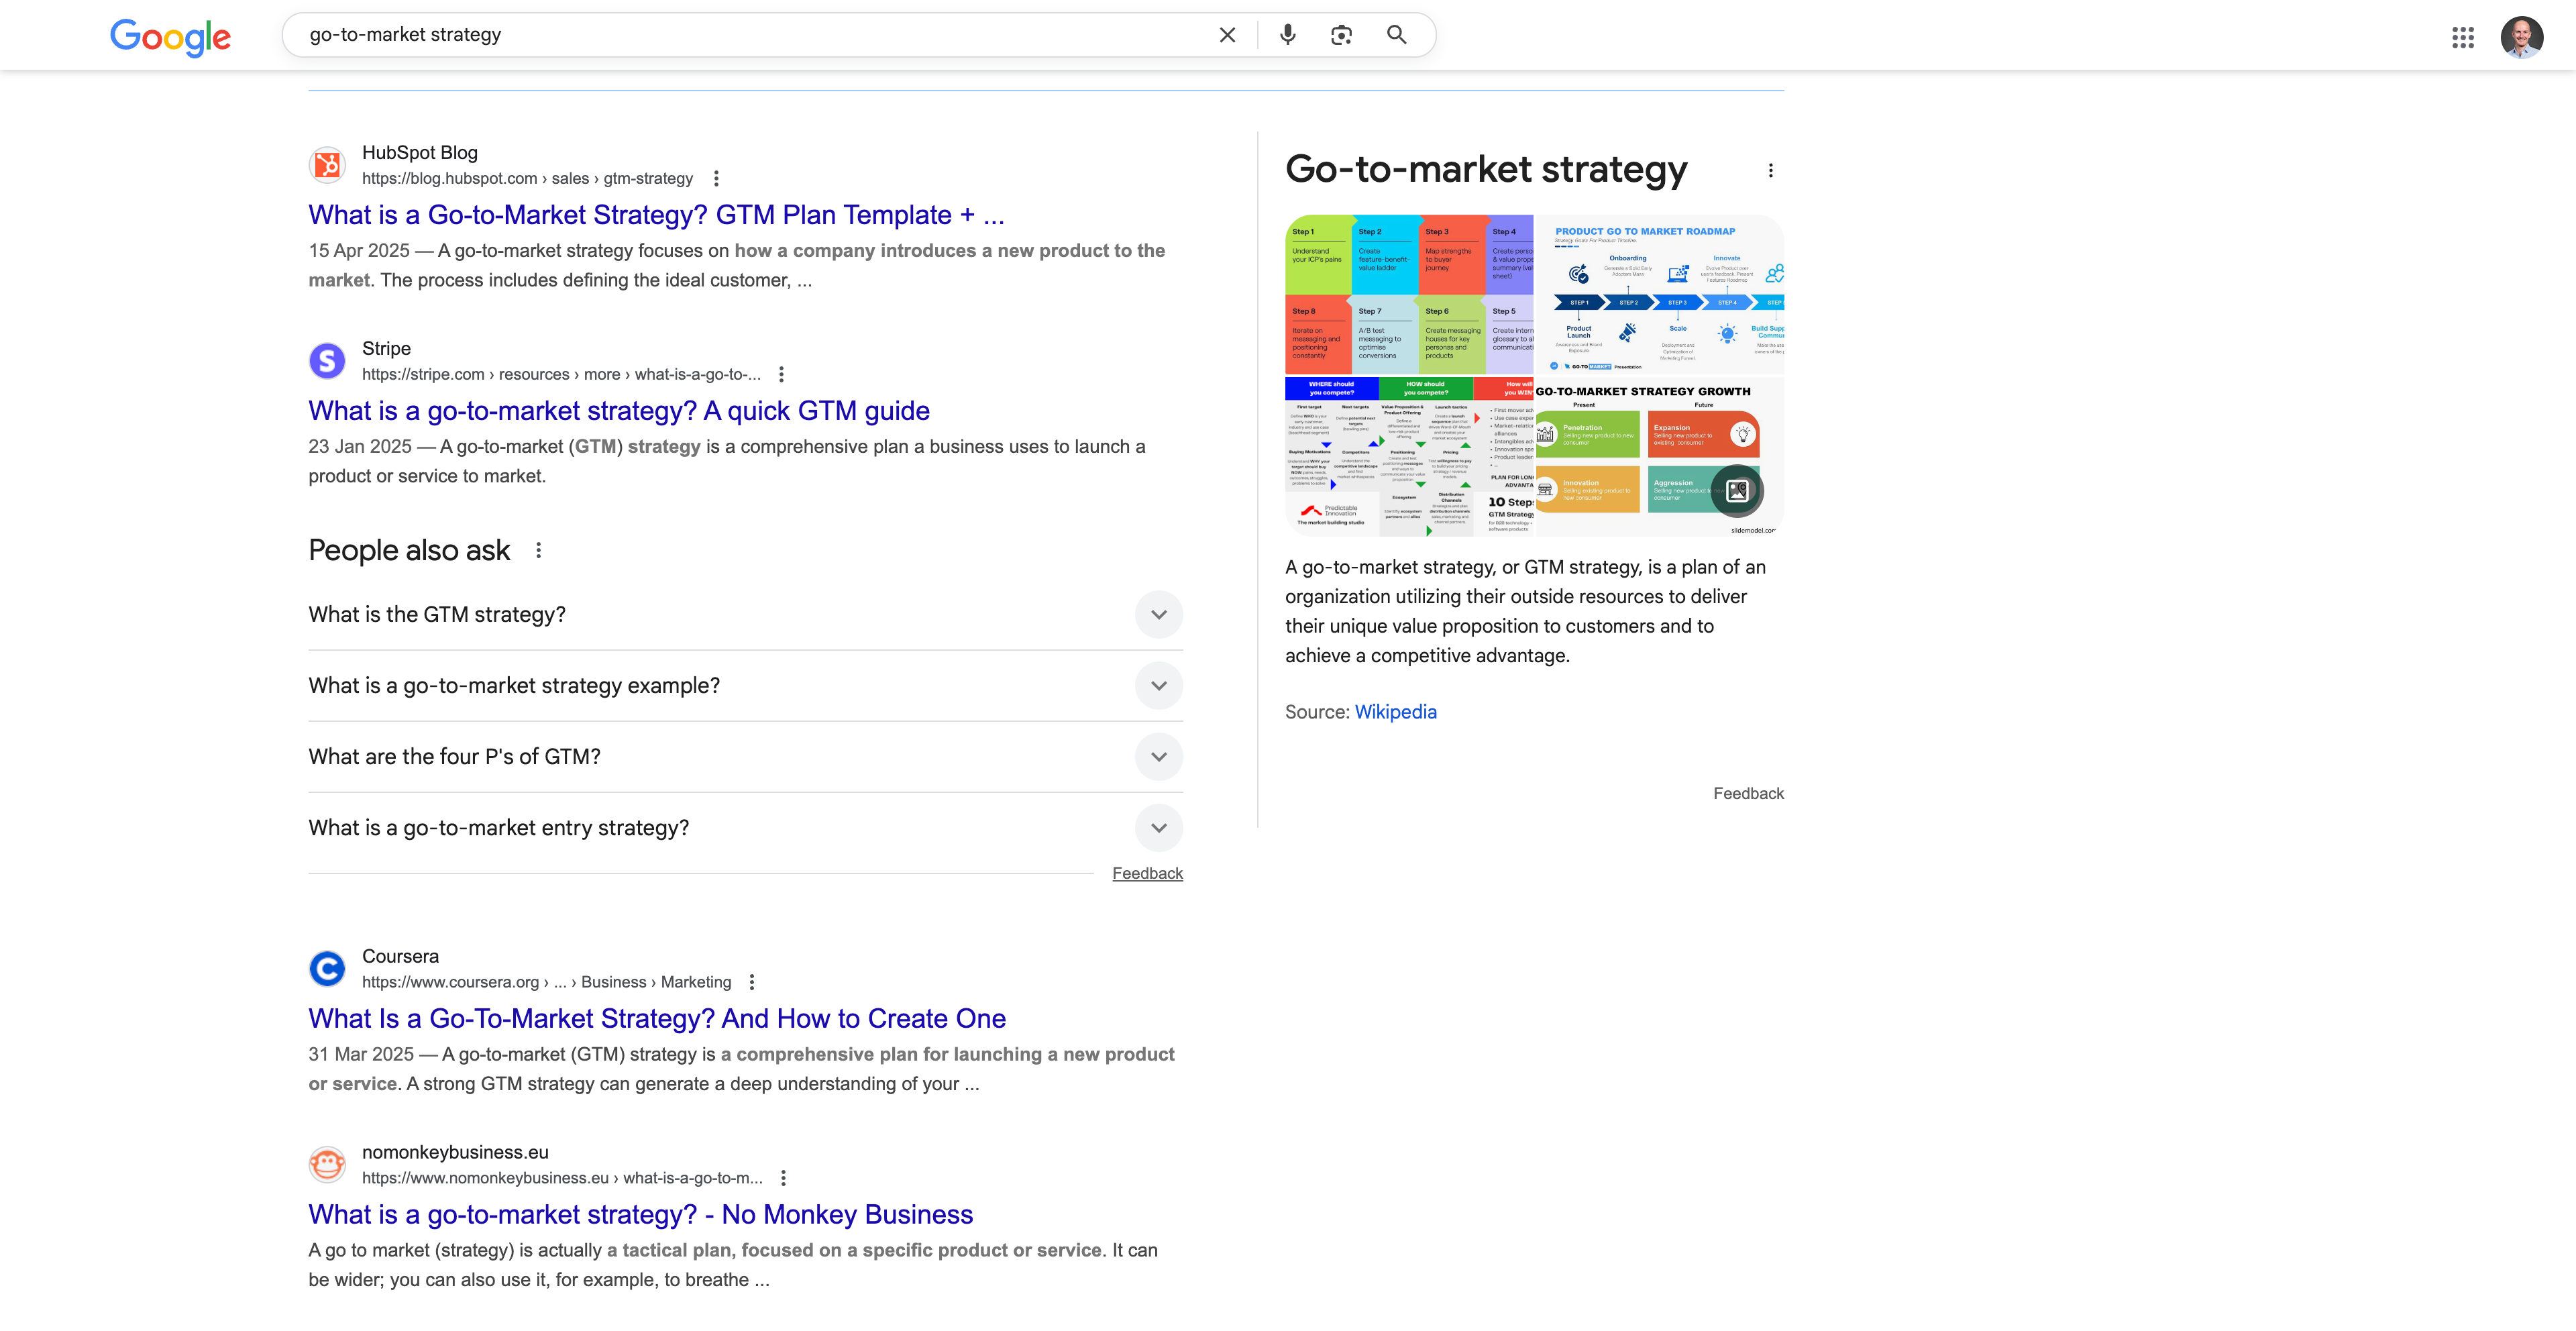Open the Wikipedia source link
2576x1331 pixels.
(1395, 713)
